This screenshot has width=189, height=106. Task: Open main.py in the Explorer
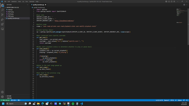[x=11, y=10]
